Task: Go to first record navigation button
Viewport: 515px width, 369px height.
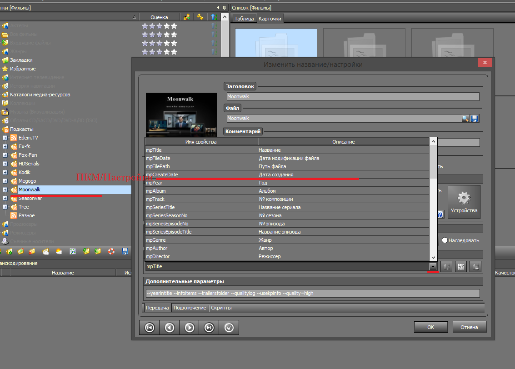Action: click(x=150, y=327)
